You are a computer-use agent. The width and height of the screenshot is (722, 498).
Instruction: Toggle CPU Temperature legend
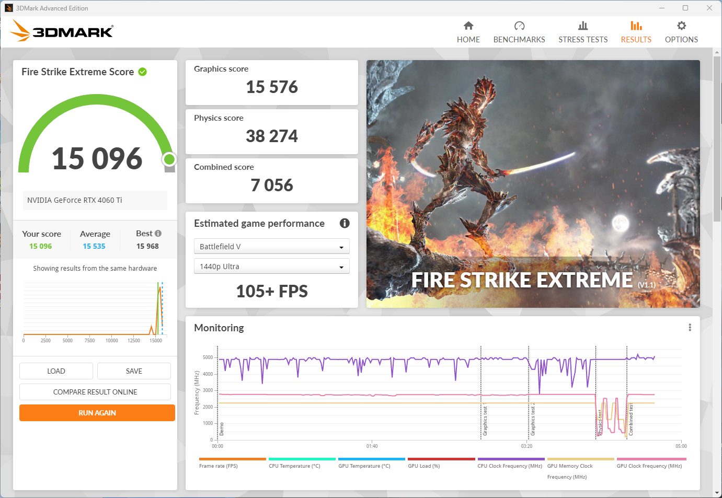(302, 463)
